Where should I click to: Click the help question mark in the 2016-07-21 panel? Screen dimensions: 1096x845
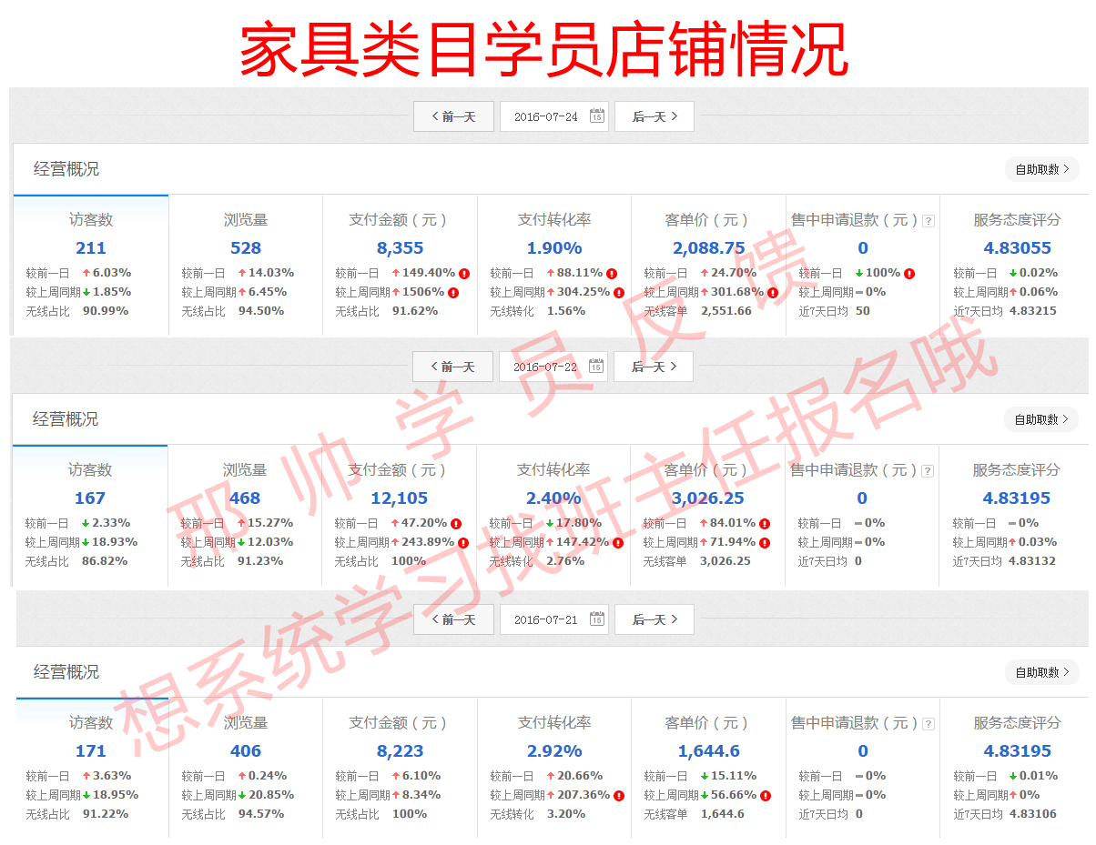click(928, 724)
